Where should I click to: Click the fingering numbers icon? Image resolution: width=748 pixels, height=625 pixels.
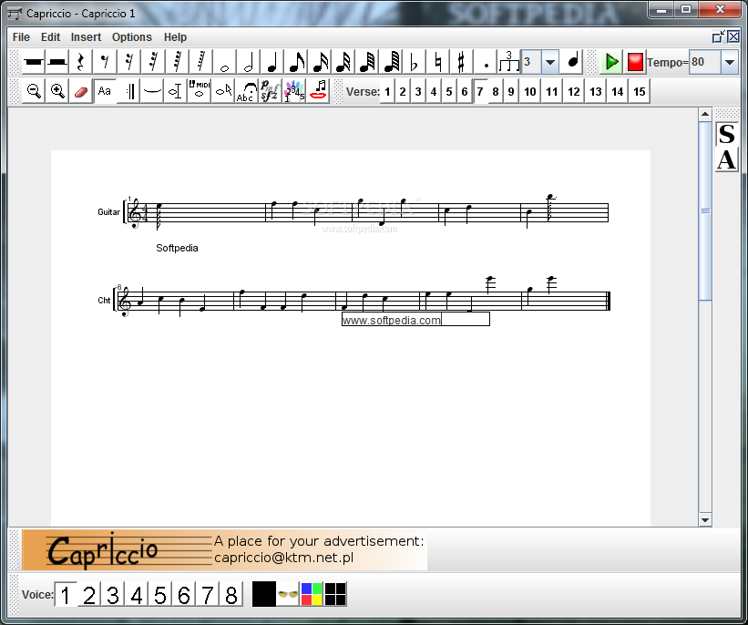click(294, 90)
